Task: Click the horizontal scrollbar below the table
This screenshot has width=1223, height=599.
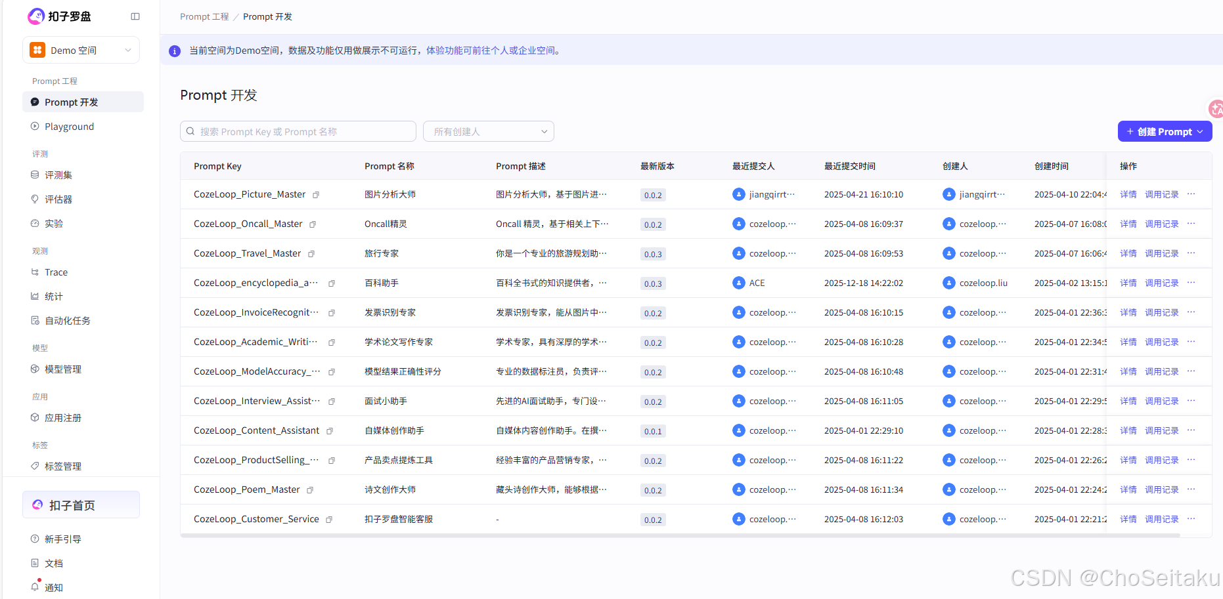Action: point(680,535)
